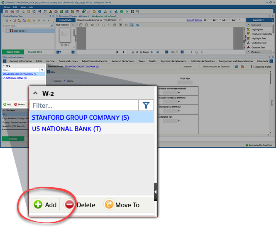Select the pan hand tool in the Document Viewer

(115, 25)
